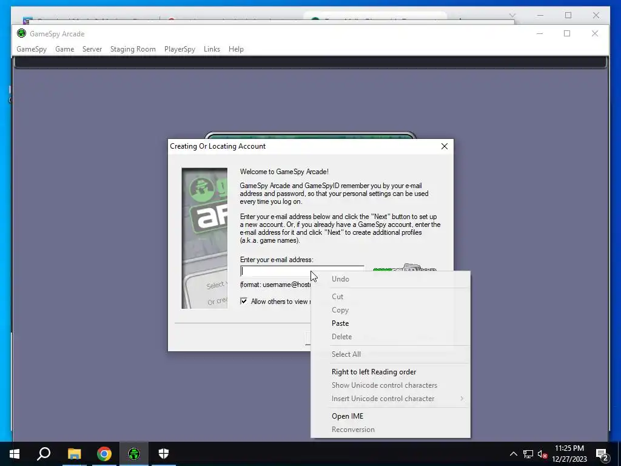Click Copy in the context menu
This screenshot has width=621, height=466.
point(391,310)
